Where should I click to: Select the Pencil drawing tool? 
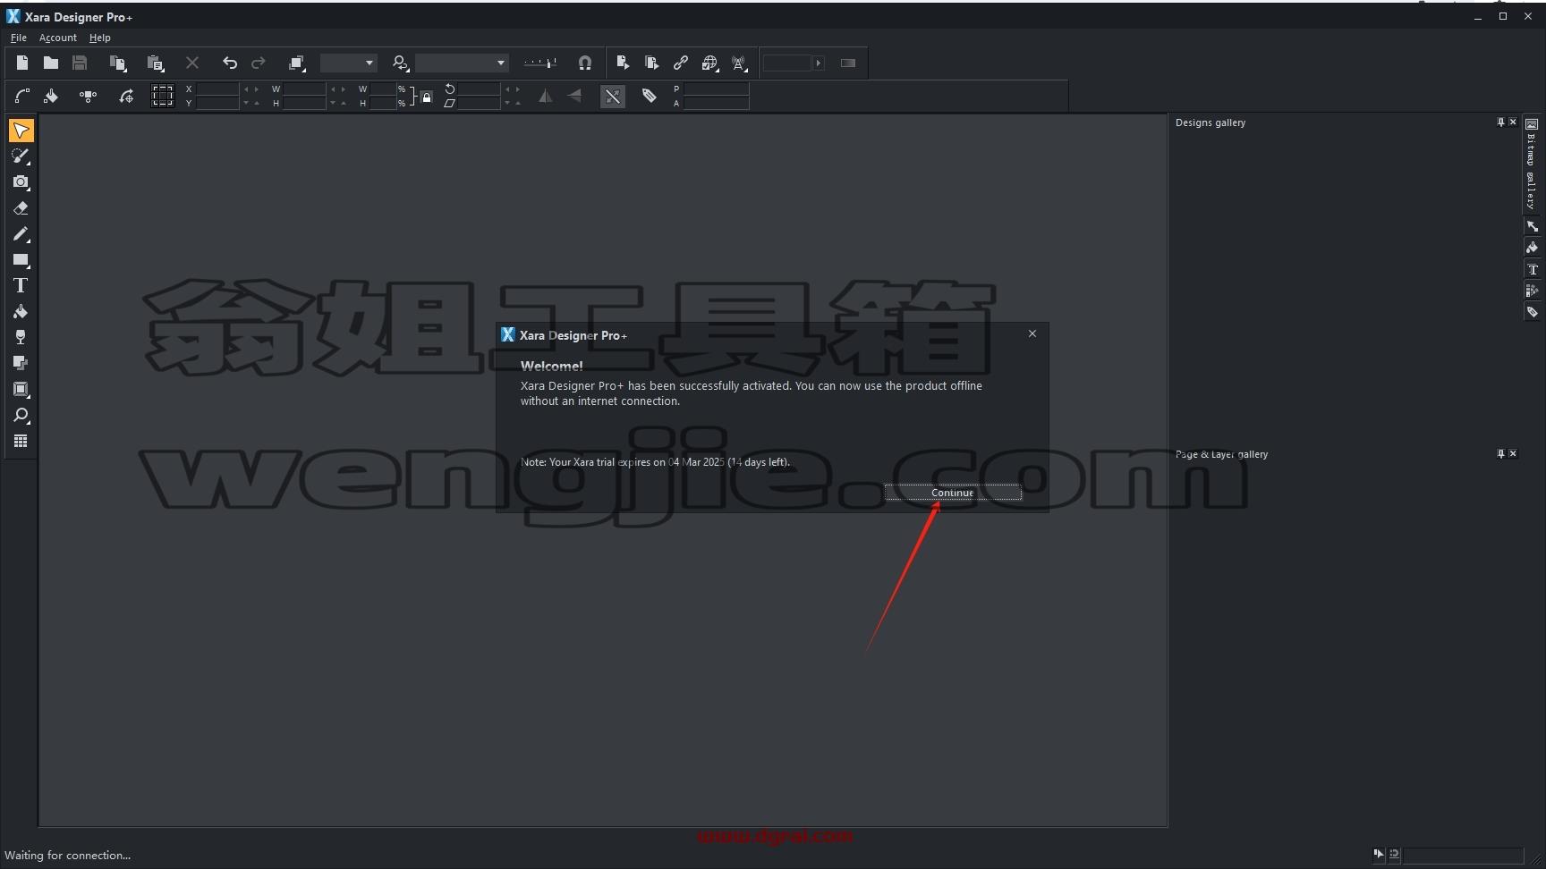click(x=21, y=234)
